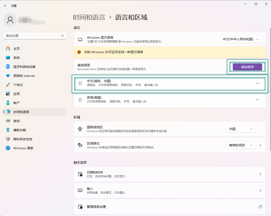Click the 主页 home icon
This screenshot has height=216, width=271.
pos(8,48)
